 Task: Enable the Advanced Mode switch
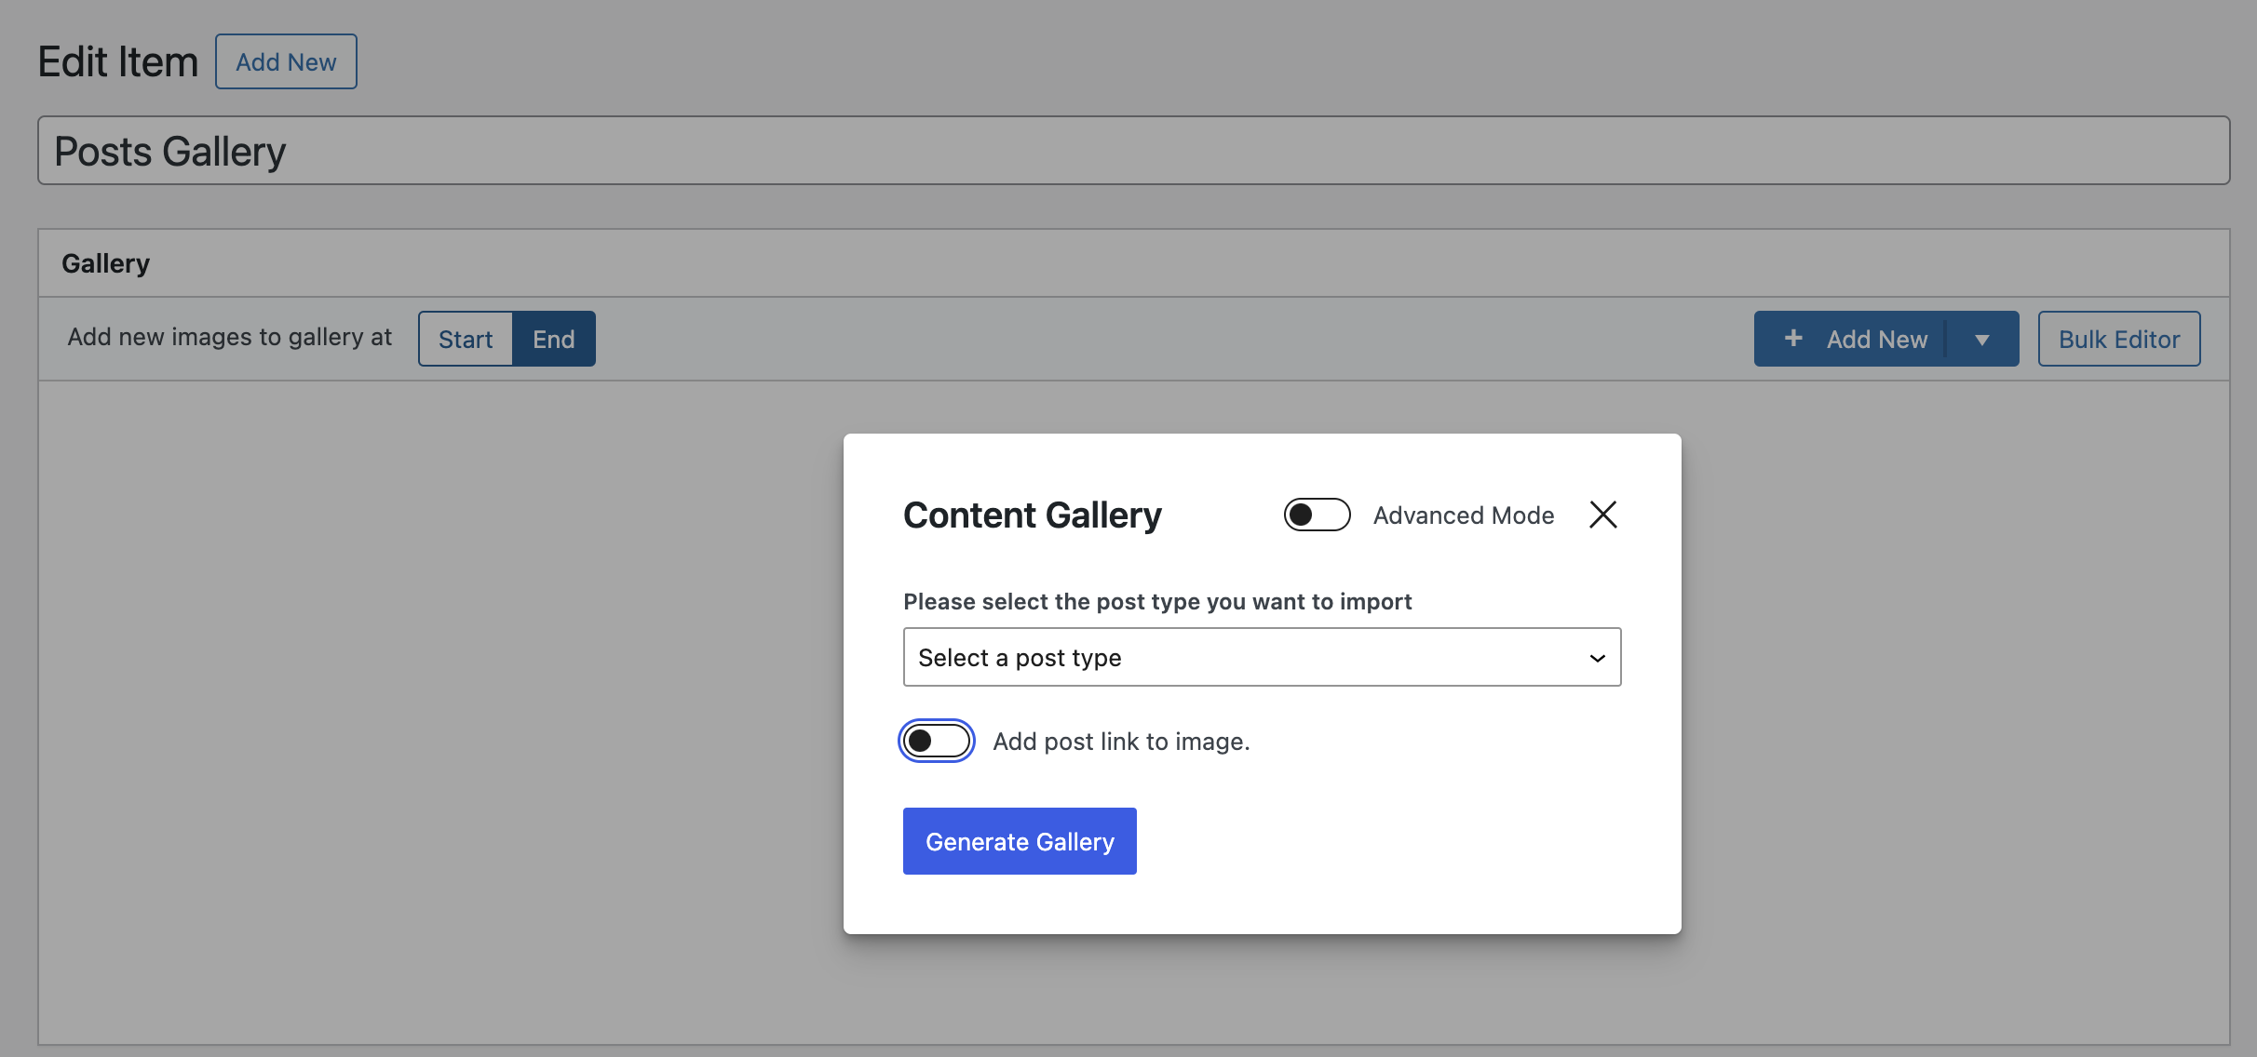1317,515
